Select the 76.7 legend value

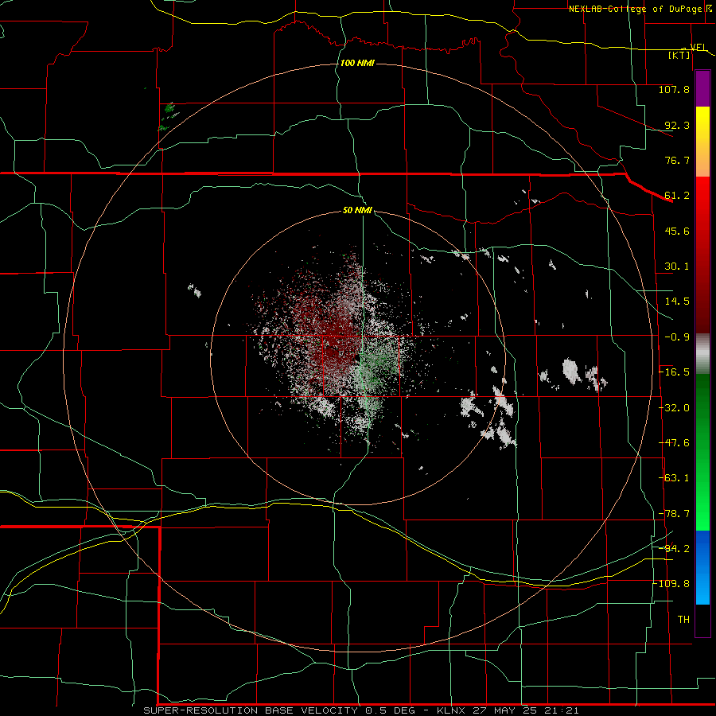[677, 160]
